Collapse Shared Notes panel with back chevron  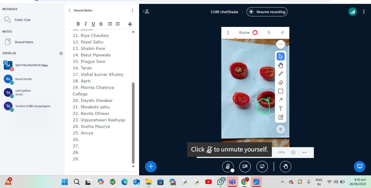tap(70, 10)
